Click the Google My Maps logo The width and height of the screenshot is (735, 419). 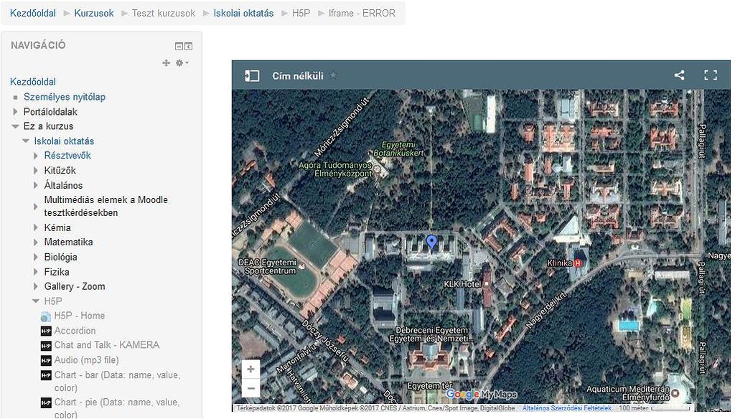(x=482, y=395)
